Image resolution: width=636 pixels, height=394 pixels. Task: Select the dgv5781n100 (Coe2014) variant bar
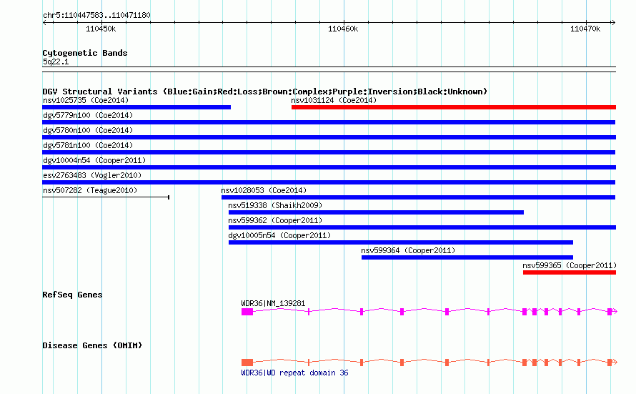329,152
